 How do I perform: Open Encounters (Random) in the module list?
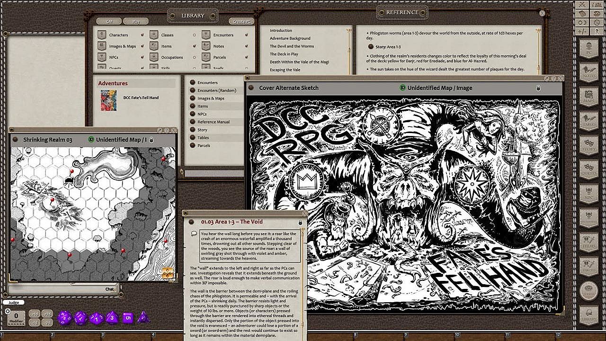pos(216,90)
